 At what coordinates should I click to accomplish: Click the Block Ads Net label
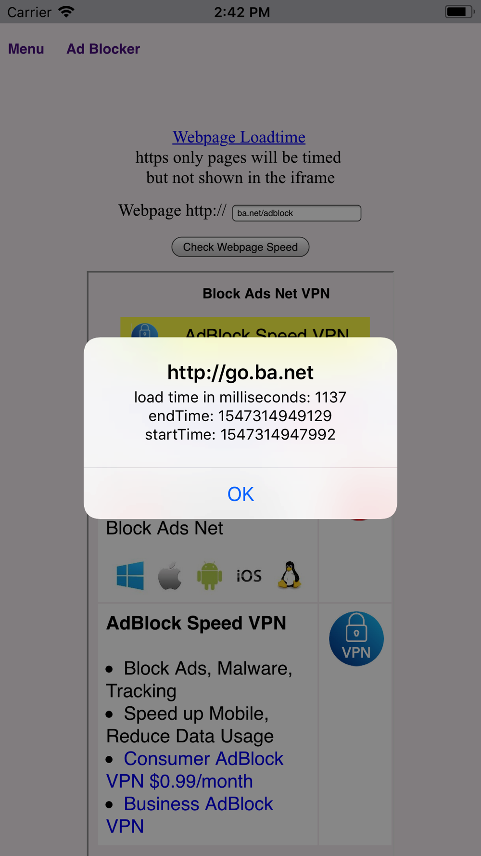[x=165, y=528]
